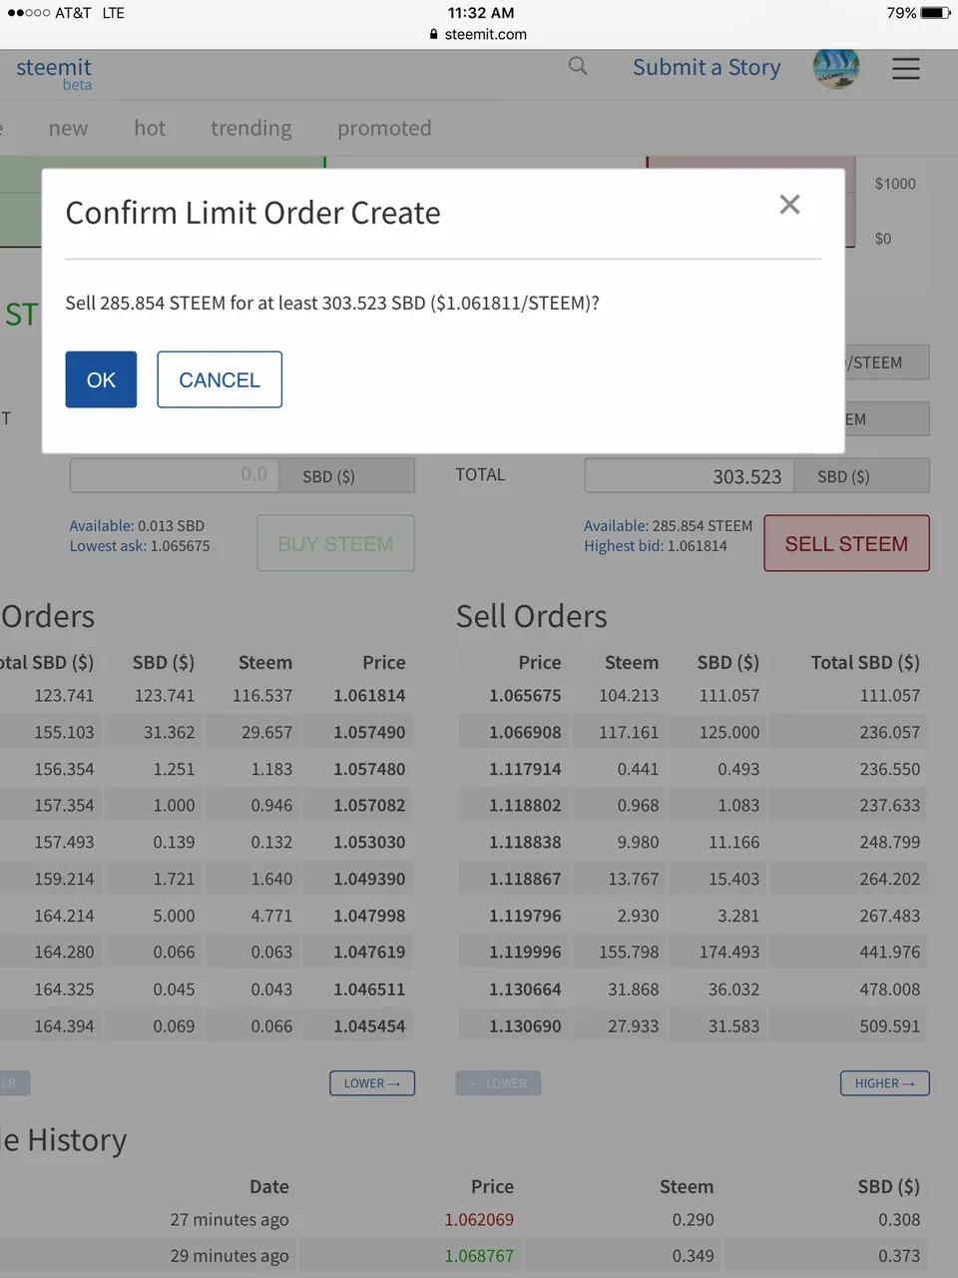Click Lowest ask: 1.065675 link

[x=140, y=546]
